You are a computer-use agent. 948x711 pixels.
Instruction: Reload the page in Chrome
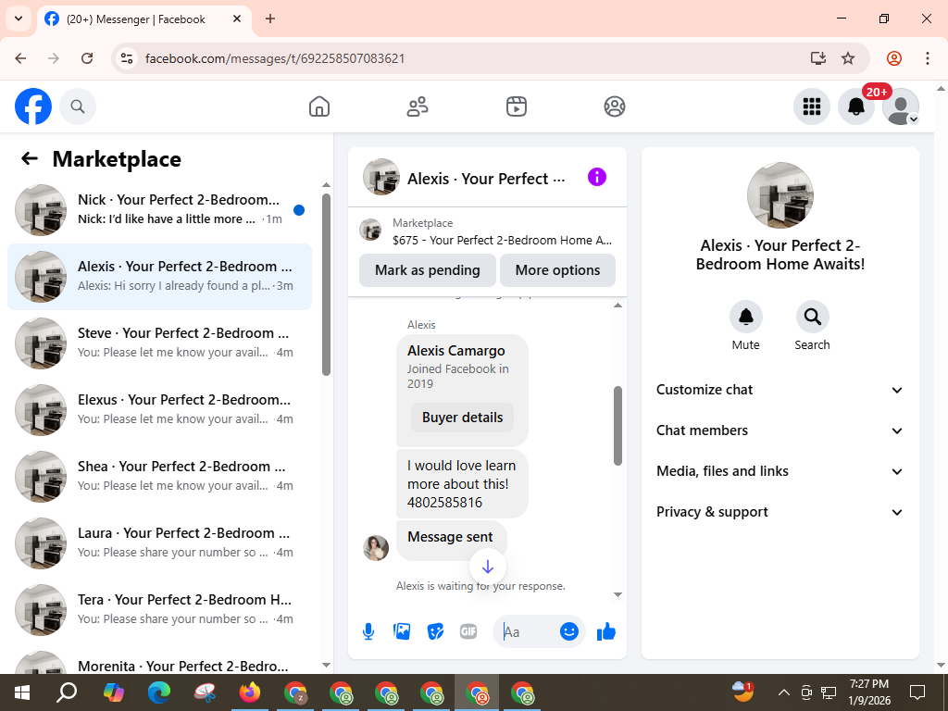click(87, 58)
